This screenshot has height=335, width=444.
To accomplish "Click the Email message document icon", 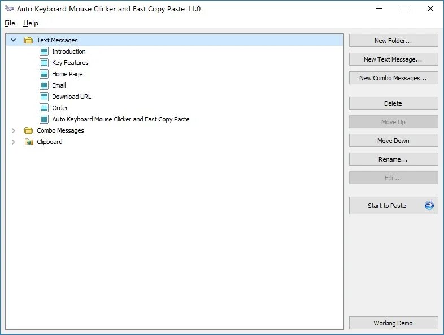I will tap(44, 85).
